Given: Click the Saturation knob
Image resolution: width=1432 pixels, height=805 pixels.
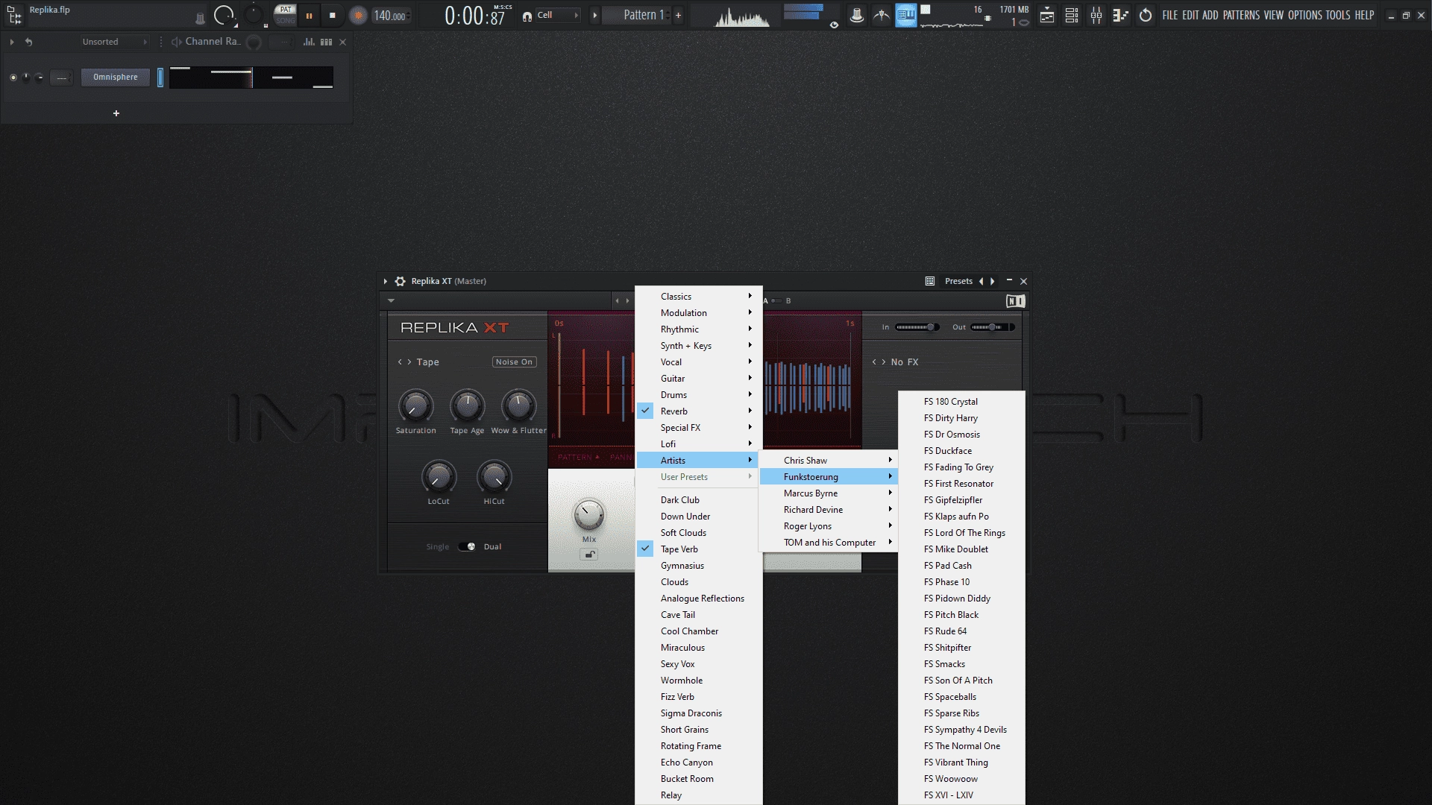Looking at the screenshot, I should (x=415, y=405).
